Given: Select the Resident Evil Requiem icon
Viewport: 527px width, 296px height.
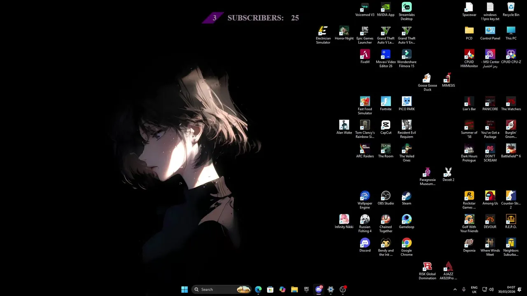Looking at the screenshot, I should (x=406, y=129).
